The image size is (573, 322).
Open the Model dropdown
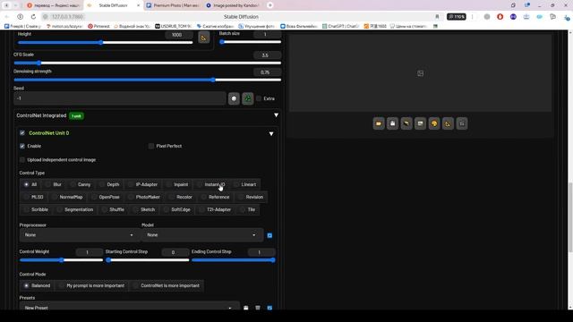tap(202, 235)
